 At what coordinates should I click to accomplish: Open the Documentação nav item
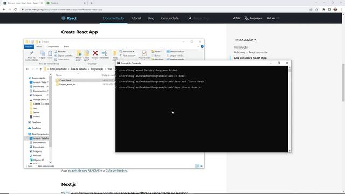pos(114,18)
